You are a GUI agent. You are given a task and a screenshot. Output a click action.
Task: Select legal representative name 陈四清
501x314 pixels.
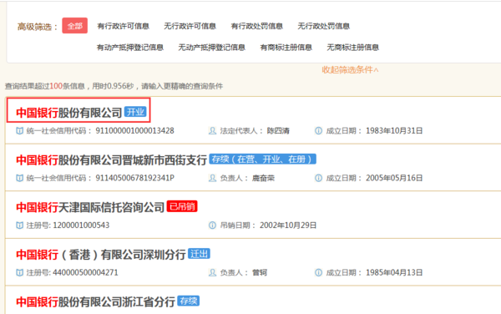(x=278, y=130)
